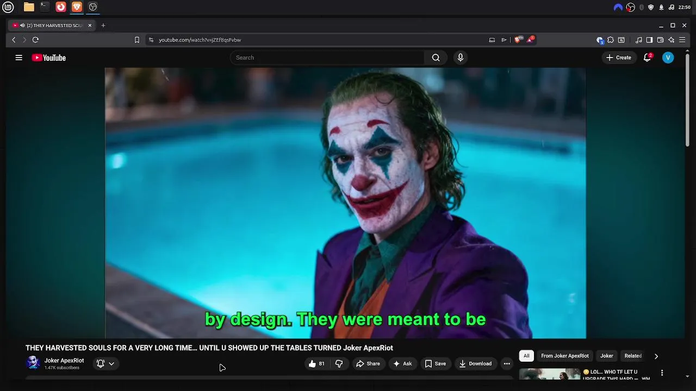Toggle the subscription notification bell
The height and width of the screenshot is (391, 696).
click(x=101, y=363)
